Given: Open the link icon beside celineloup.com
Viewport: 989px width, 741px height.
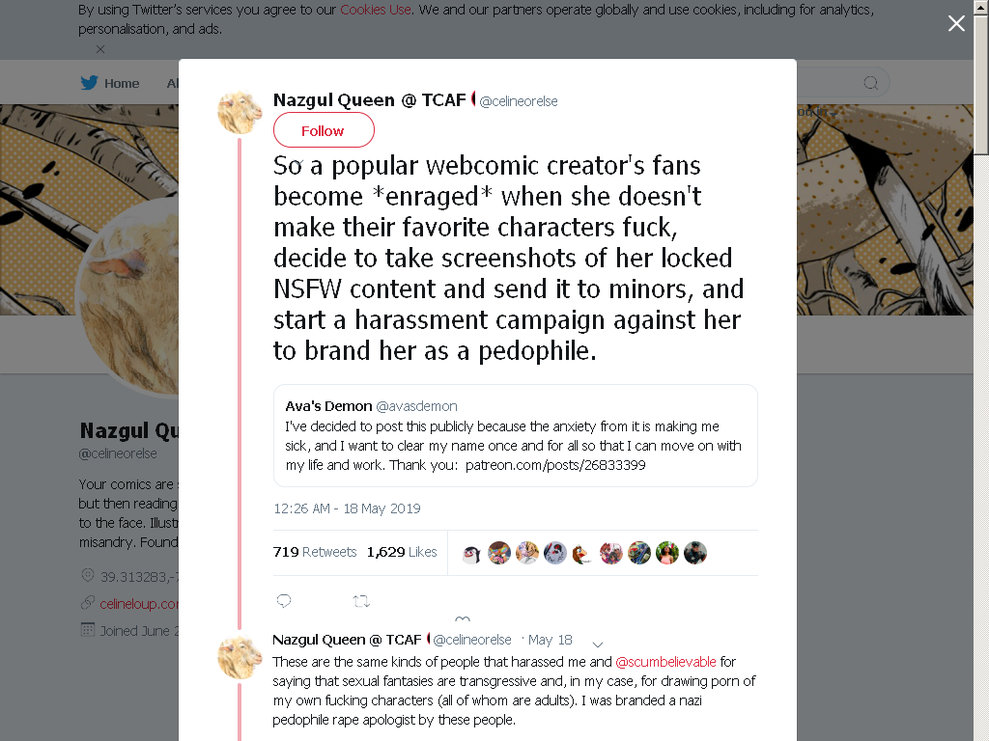Looking at the screenshot, I should 88,603.
